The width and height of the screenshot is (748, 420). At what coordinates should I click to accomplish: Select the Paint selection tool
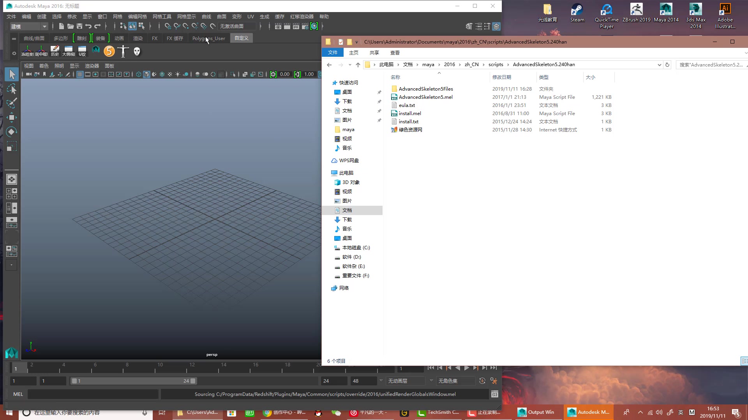tap(12, 103)
